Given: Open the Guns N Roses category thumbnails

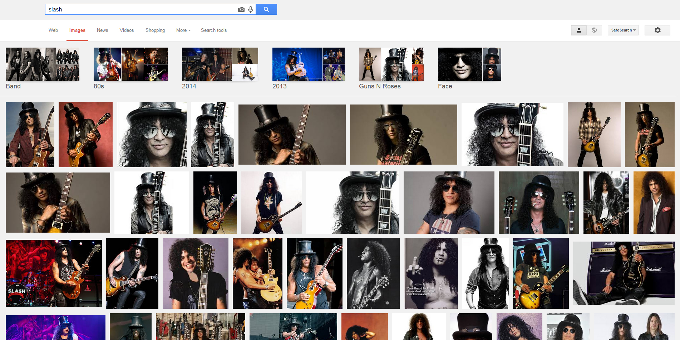Looking at the screenshot, I should pos(391,64).
